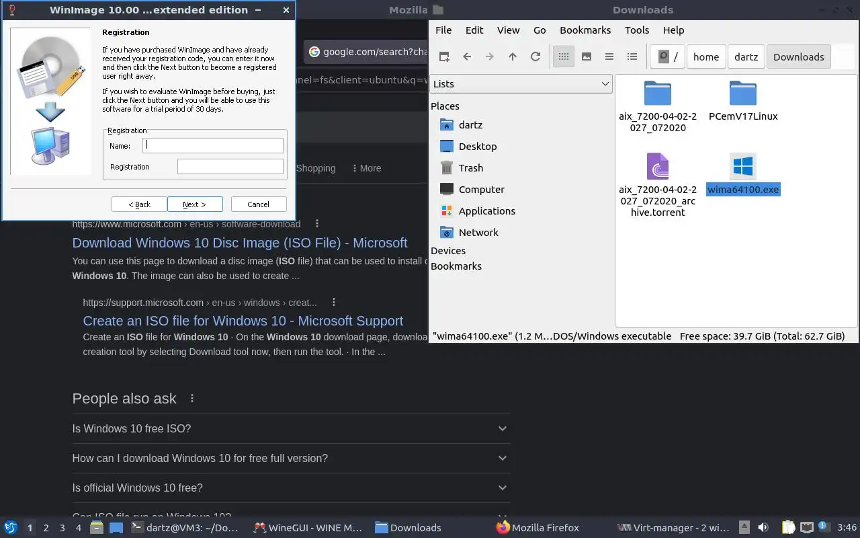The height and width of the screenshot is (538, 860).
Task: Open the Bookmarks menu
Action: point(585,30)
